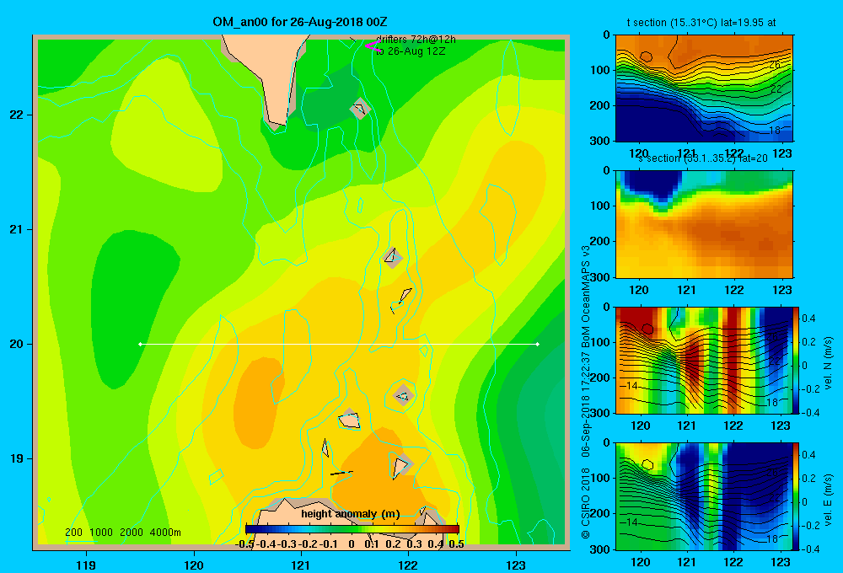Click the map title OM_an00 for 26-Aug-2018 00Z
Screen dimensions: 843x573
pyautogui.click(x=300, y=22)
